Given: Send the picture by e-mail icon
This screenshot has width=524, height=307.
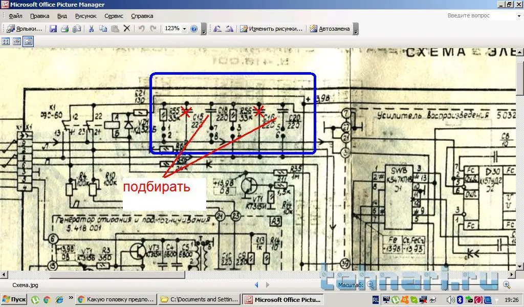Looking at the screenshot, I should tap(77, 29).
